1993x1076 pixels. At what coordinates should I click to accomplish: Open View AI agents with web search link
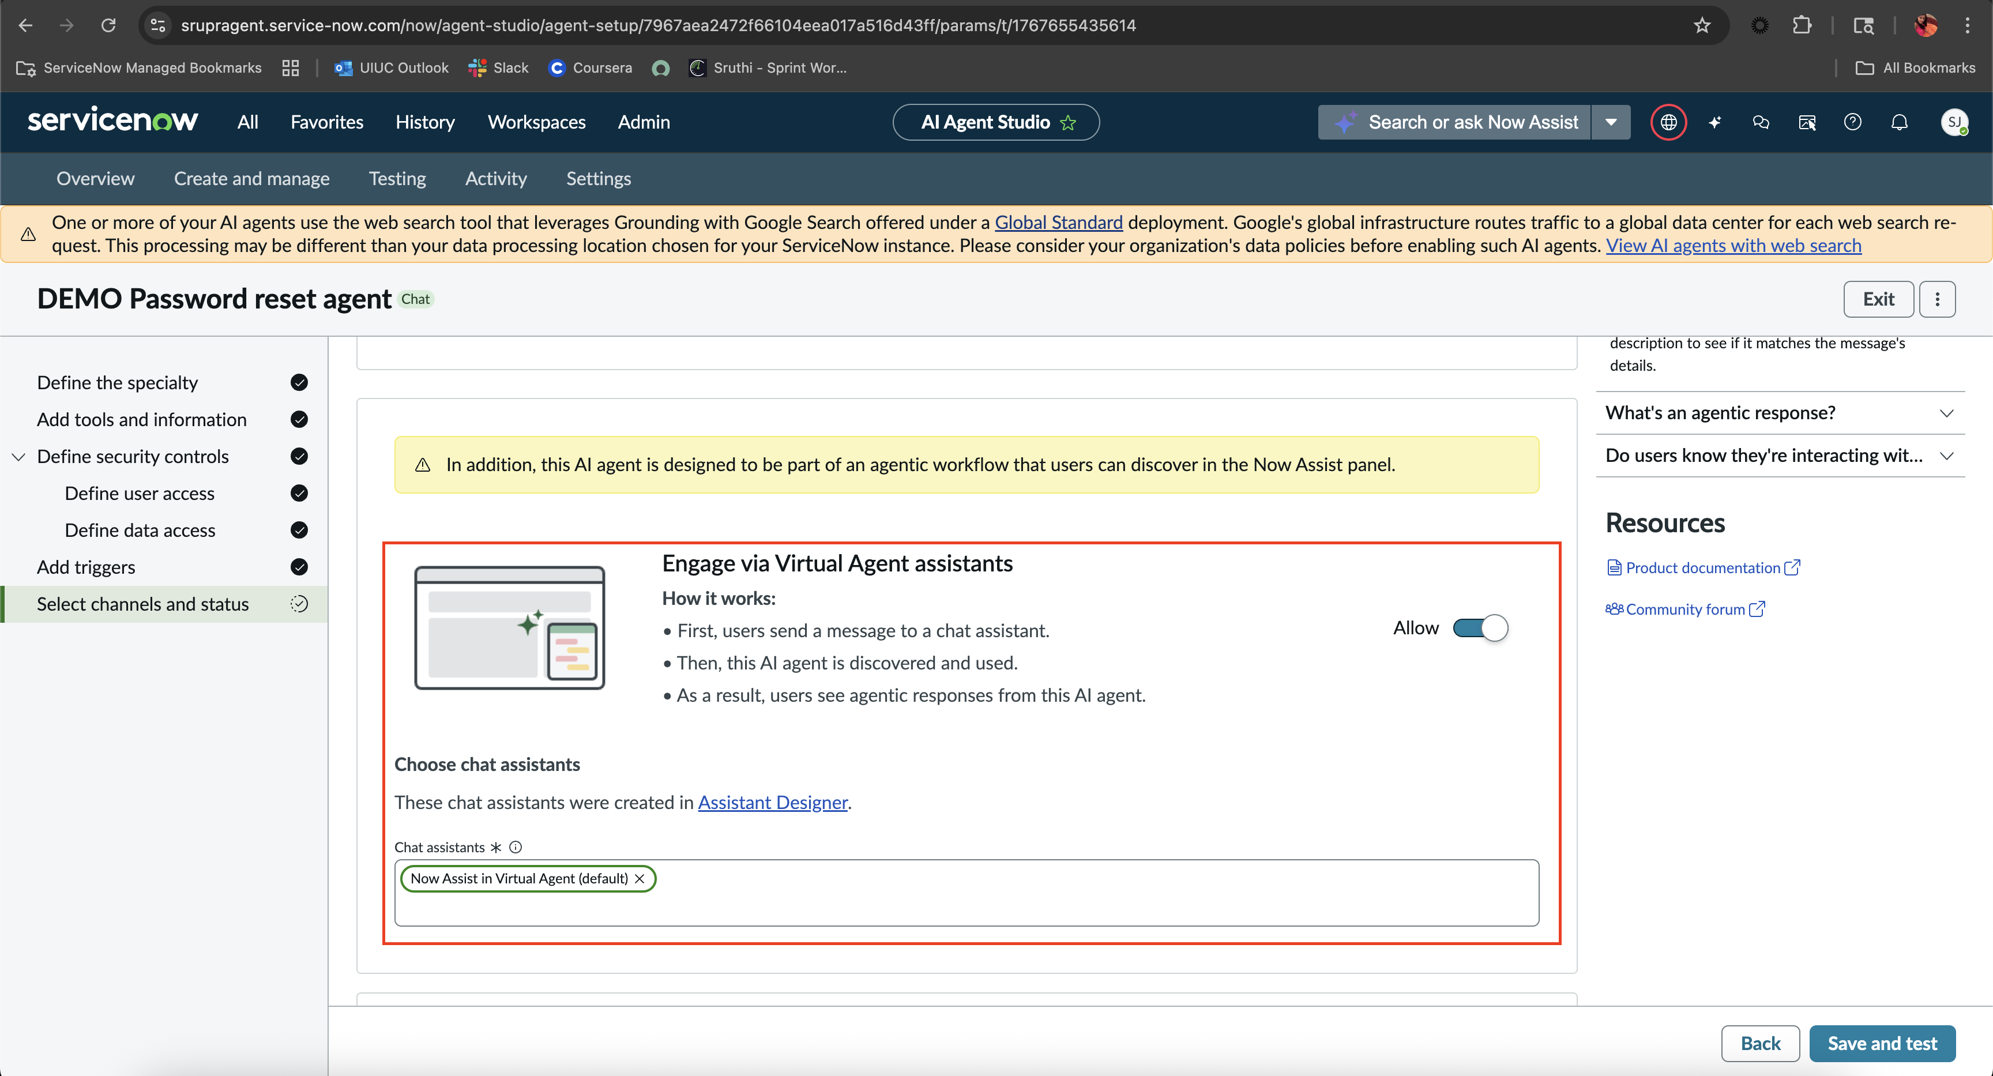coord(1733,246)
